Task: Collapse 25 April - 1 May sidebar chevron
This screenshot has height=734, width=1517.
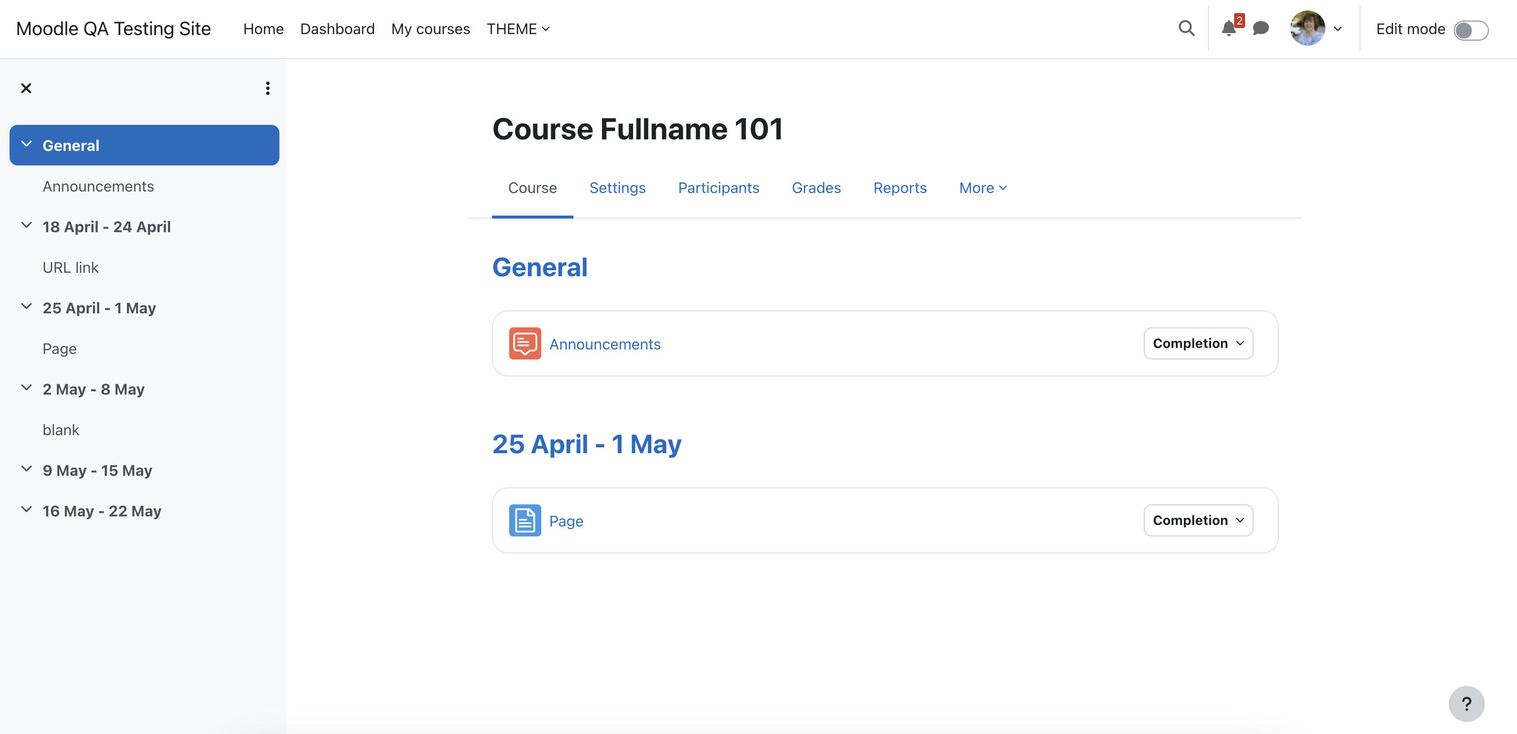Action: (27, 307)
